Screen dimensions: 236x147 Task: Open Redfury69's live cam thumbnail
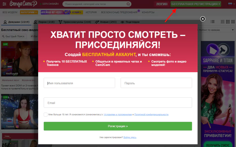click(20, 58)
